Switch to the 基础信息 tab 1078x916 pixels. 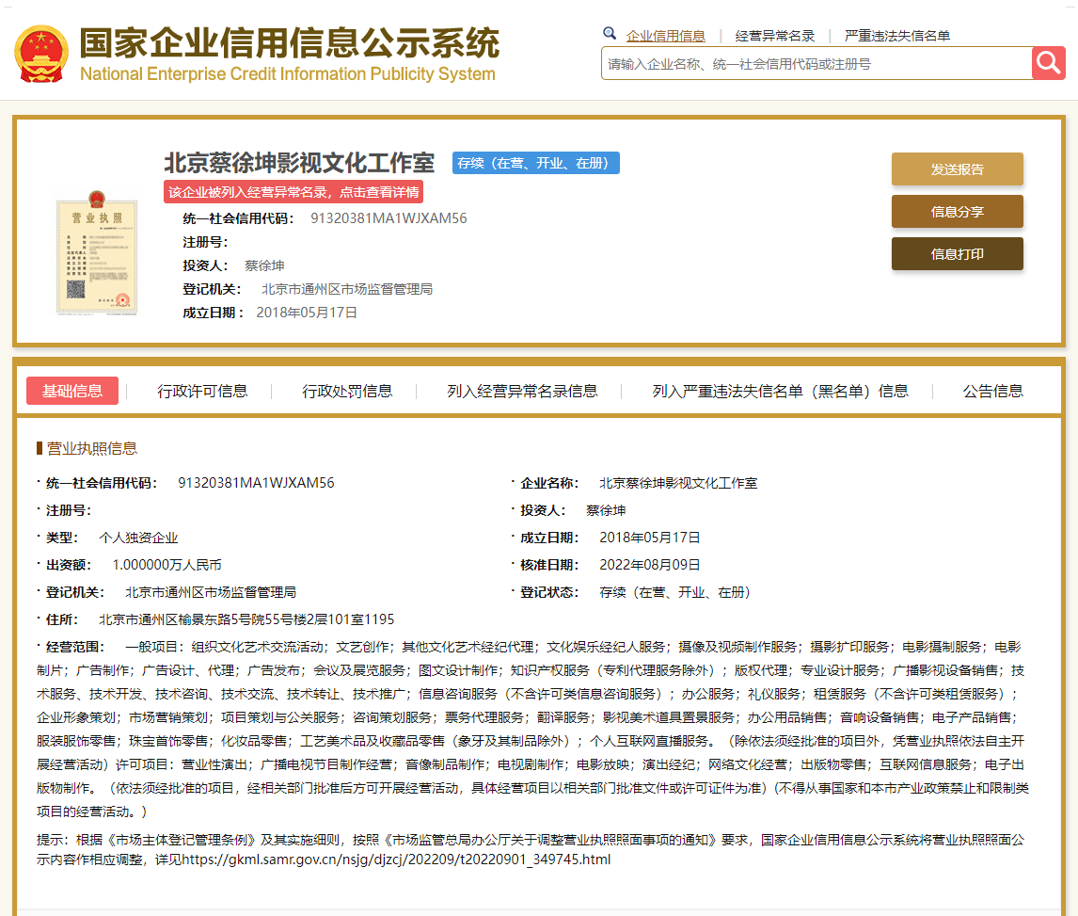(72, 391)
